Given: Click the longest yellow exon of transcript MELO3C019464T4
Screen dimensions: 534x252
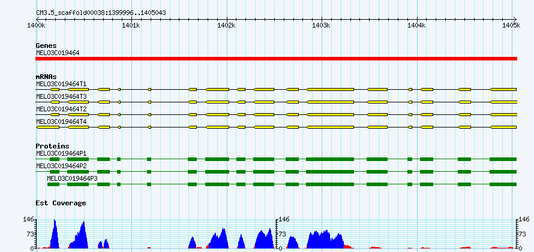Looking at the screenshot, I should pos(331,127).
